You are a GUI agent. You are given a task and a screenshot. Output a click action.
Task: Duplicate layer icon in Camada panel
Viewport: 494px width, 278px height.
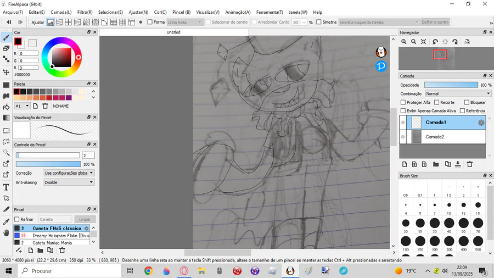448,164
